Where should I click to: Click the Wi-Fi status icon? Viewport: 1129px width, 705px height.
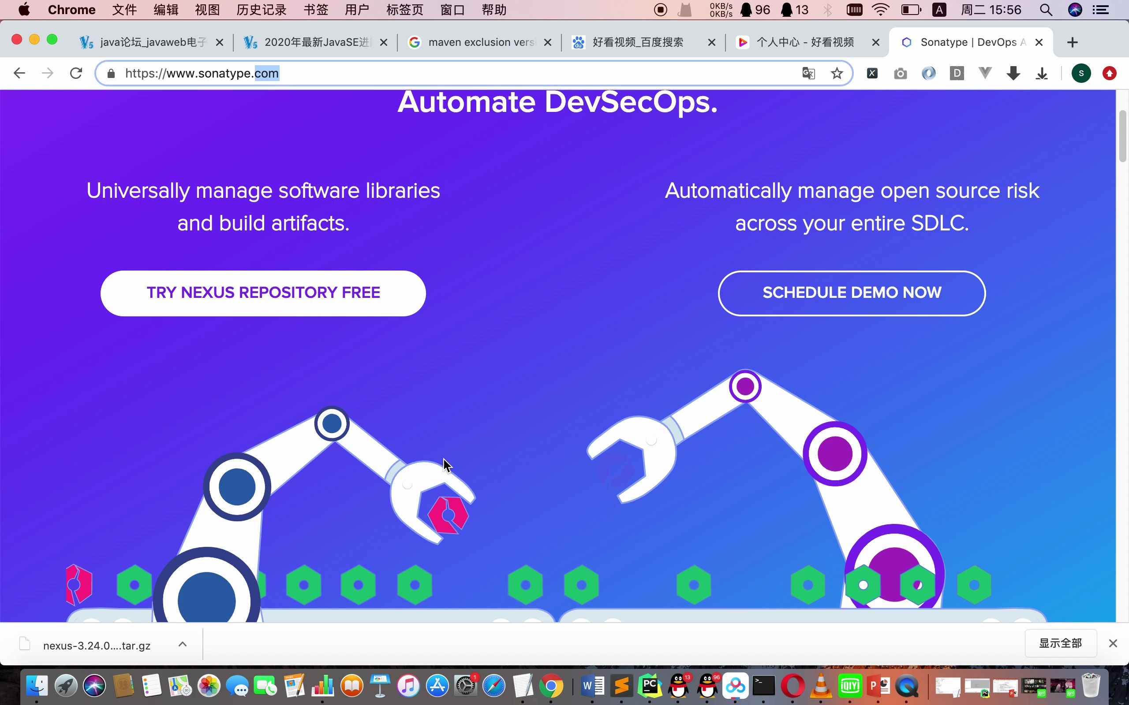pos(880,10)
